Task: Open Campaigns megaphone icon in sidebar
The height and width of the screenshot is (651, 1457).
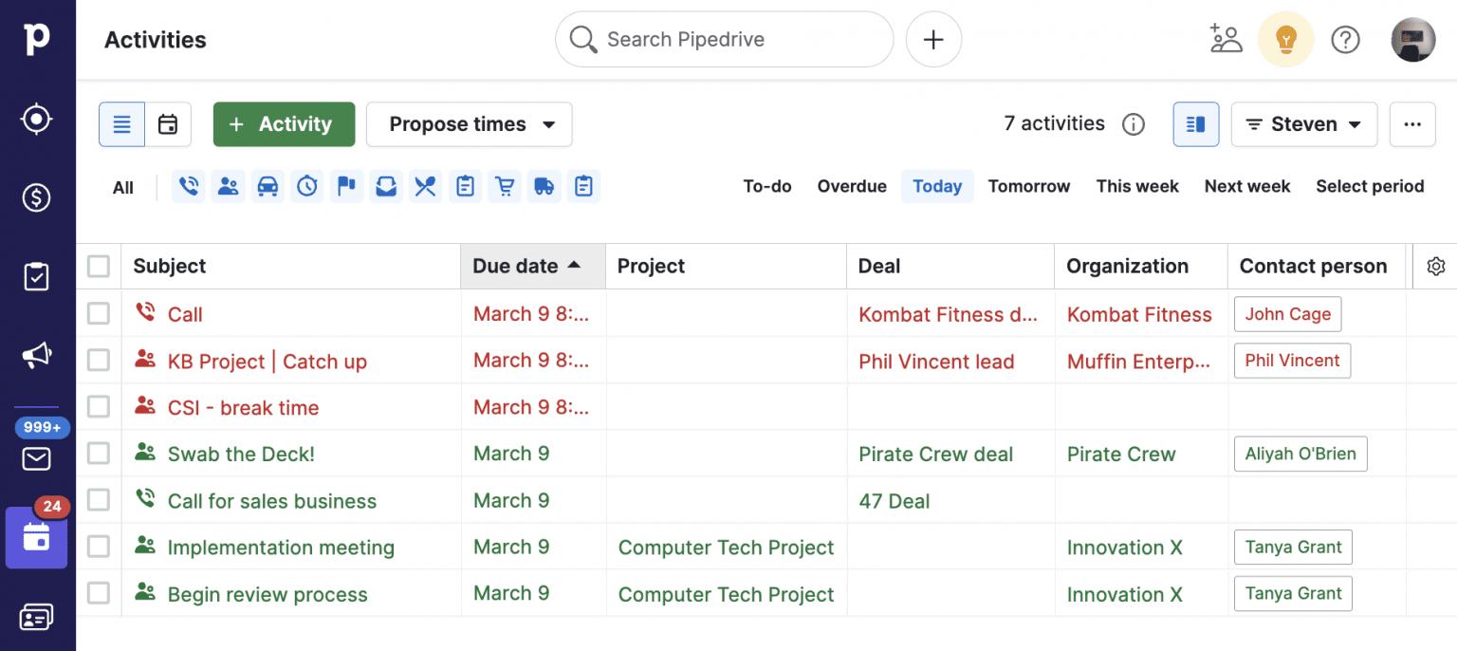Action: click(x=37, y=356)
